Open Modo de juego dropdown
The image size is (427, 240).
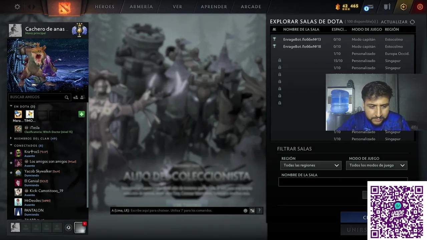(x=377, y=165)
